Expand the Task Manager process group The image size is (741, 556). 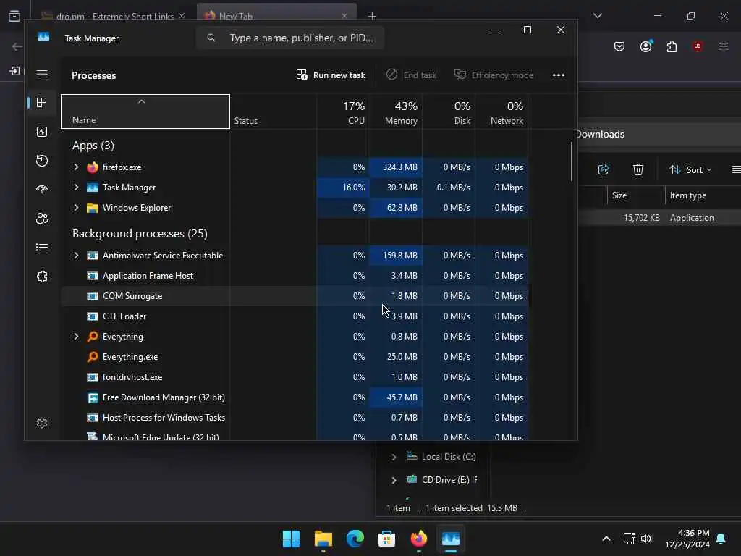click(x=76, y=188)
